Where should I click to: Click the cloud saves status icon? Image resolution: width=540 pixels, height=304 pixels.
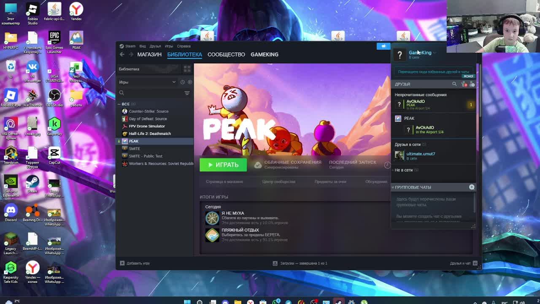(258, 165)
